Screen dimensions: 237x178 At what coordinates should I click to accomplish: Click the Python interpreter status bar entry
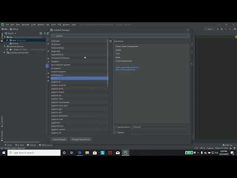(x=222, y=148)
